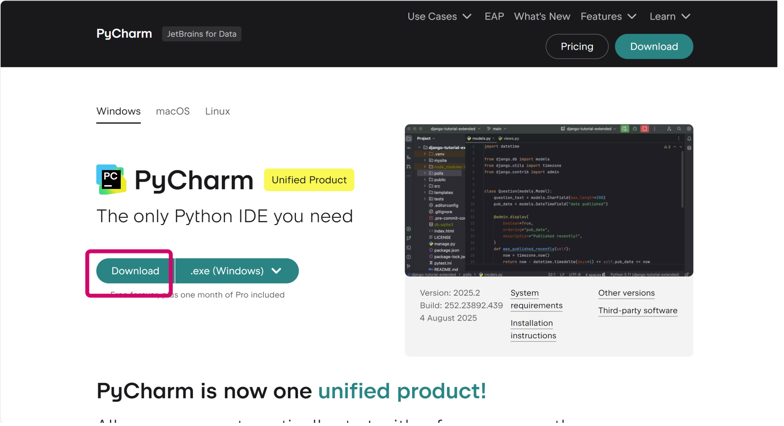Click the teal Download button under PyCharm heading

point(135,271)
